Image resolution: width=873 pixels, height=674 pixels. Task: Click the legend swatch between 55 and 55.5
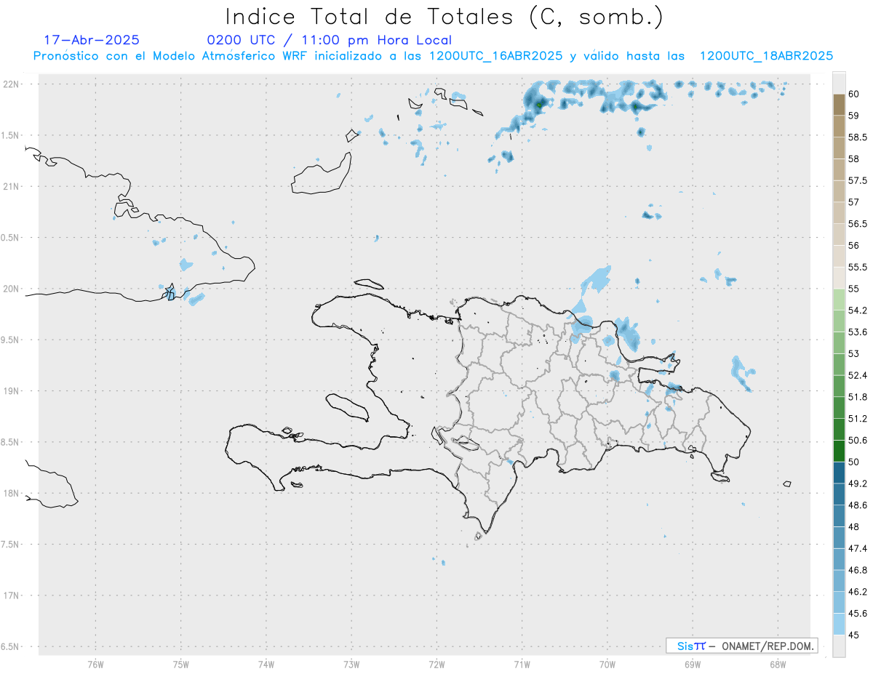tap(839, 278)
